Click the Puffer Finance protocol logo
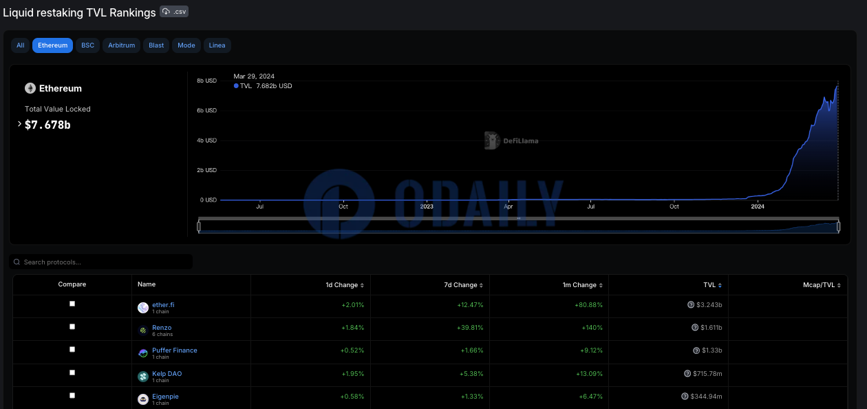Screen dimensions: 867x409 [x=143, y=353]
